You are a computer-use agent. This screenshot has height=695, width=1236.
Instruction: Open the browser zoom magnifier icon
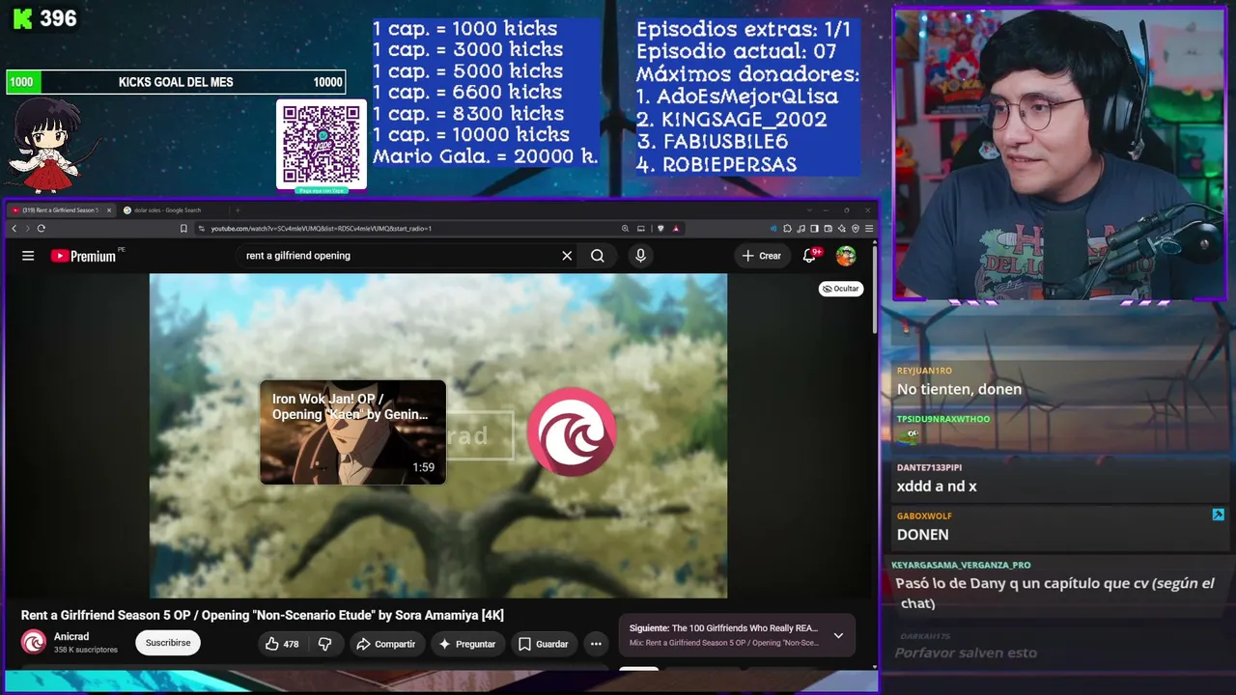coord(625,229)
